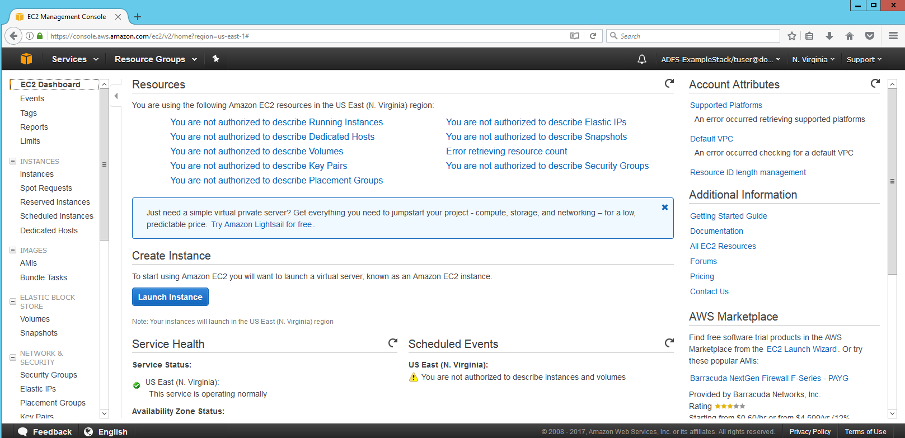Open Resource ID length management link
This screenshot has height=438, width=905.
click(748, 172)
